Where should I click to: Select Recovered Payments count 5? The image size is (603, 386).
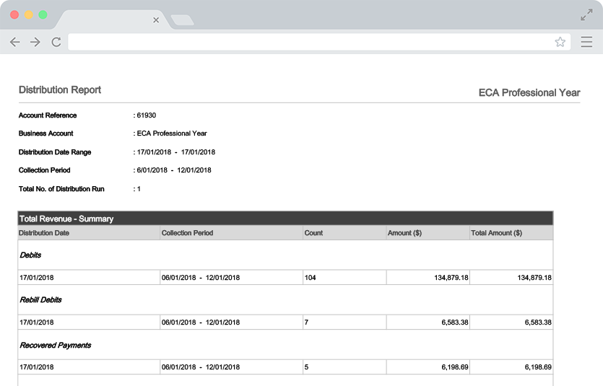pos(306,367)
